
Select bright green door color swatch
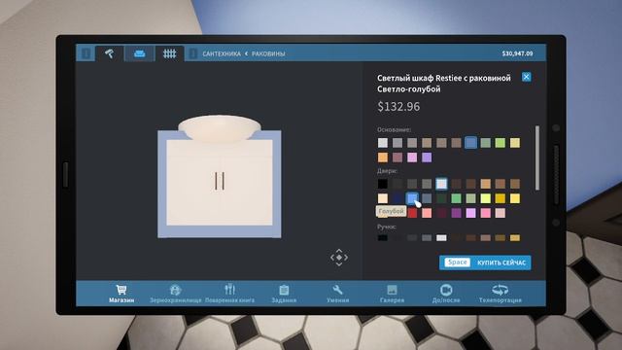click(456, 198)
